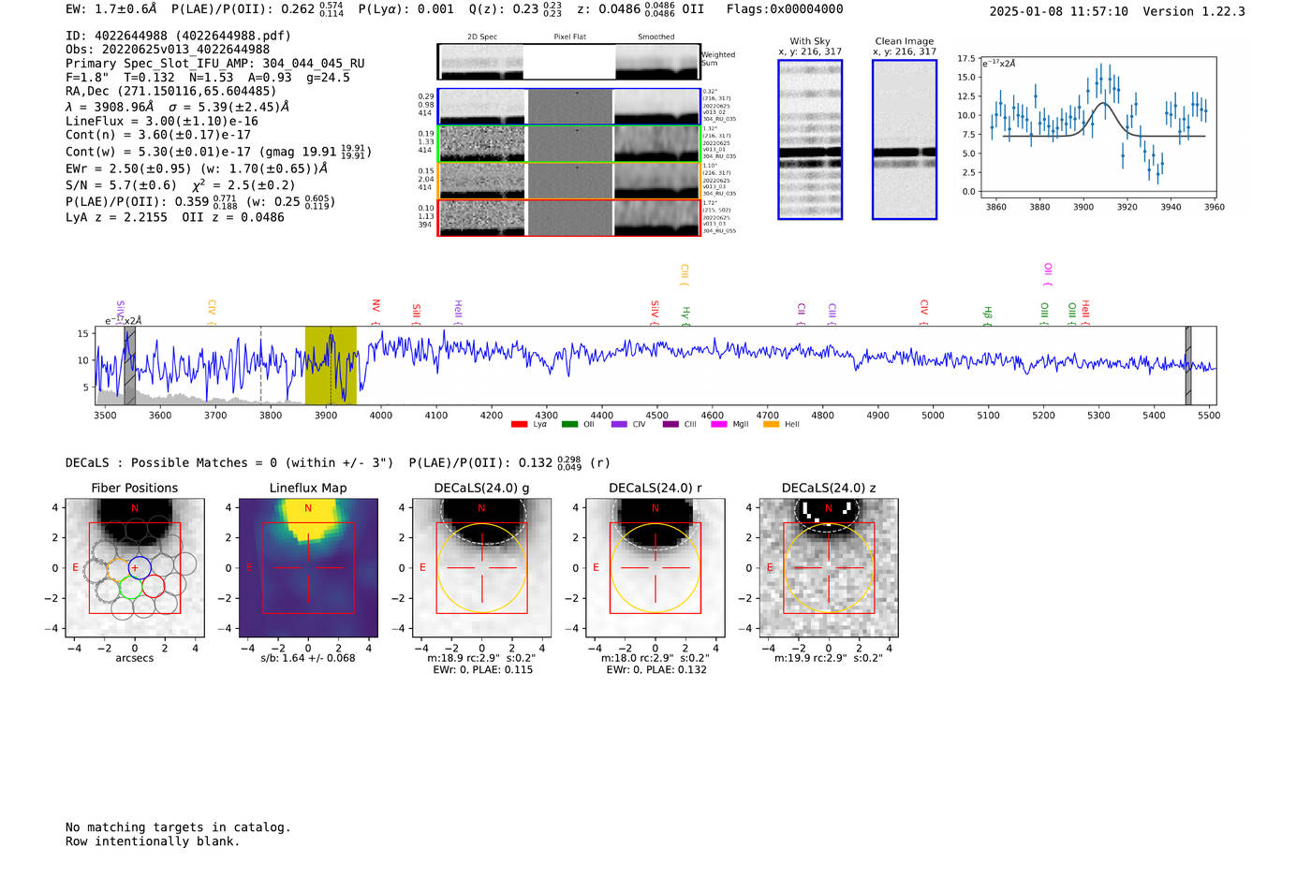
Task: Select the green-bordered 2D spectrum row
Action: [x=569, y=143]
